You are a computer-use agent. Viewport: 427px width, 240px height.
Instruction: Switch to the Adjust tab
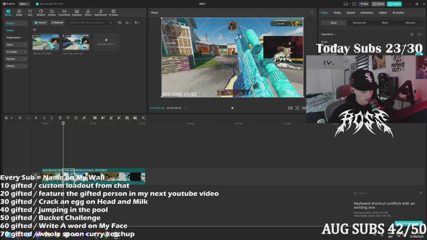point(383,13)
